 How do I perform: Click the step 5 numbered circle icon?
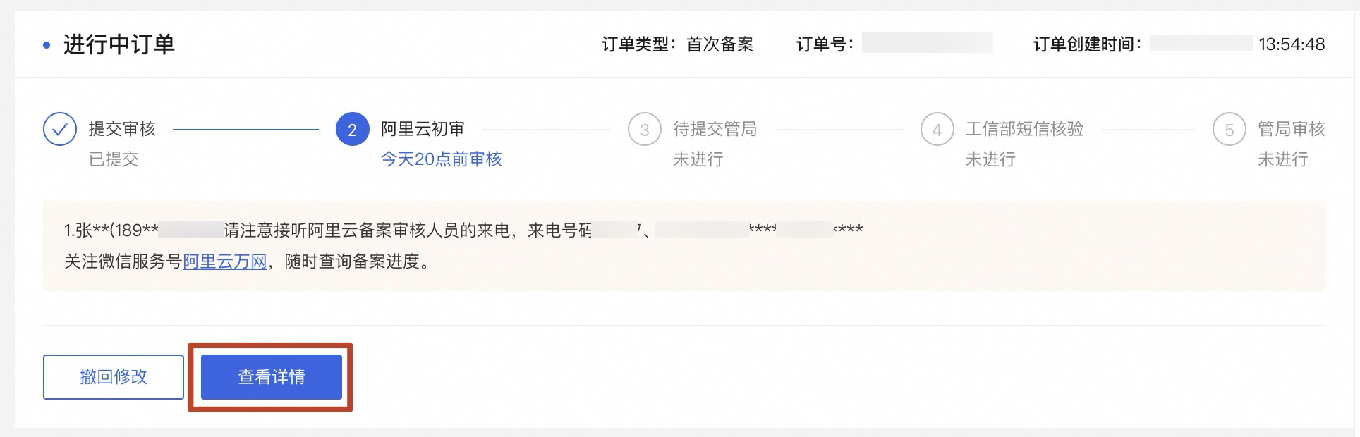1229,130
